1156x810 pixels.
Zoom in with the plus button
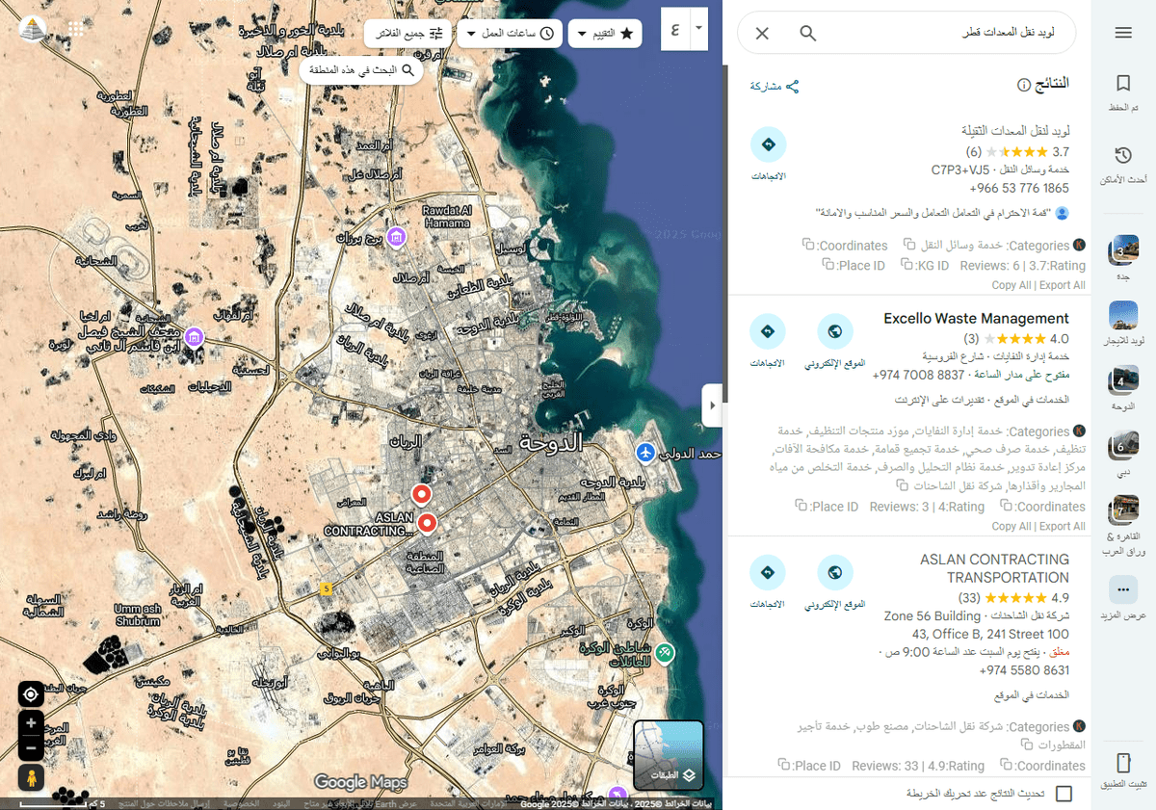tap(31, 721)
